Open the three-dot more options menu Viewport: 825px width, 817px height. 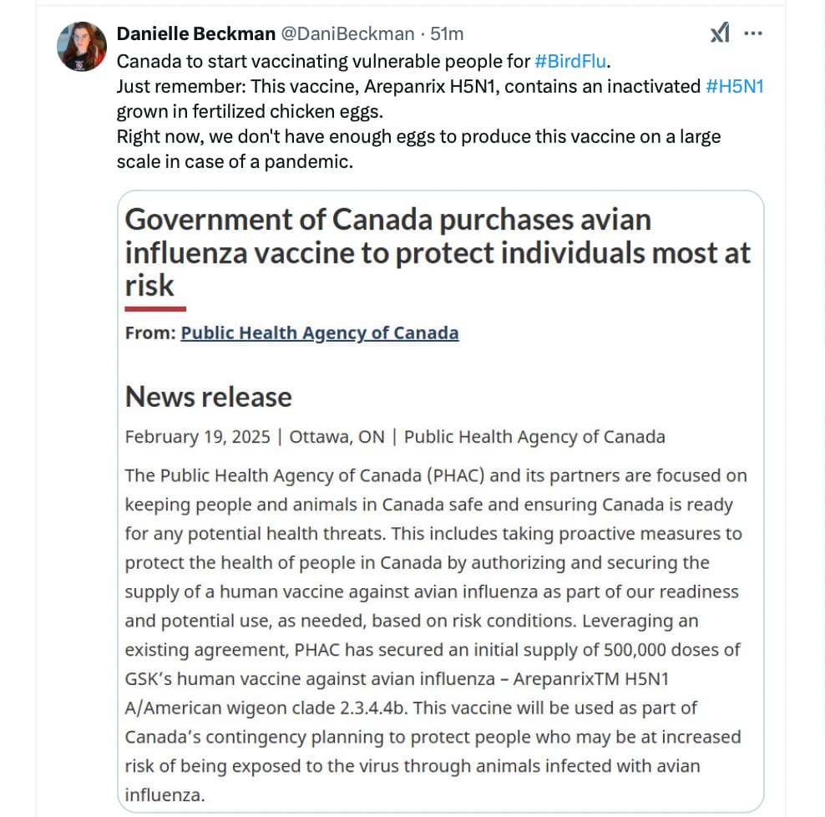coord(753,33)
